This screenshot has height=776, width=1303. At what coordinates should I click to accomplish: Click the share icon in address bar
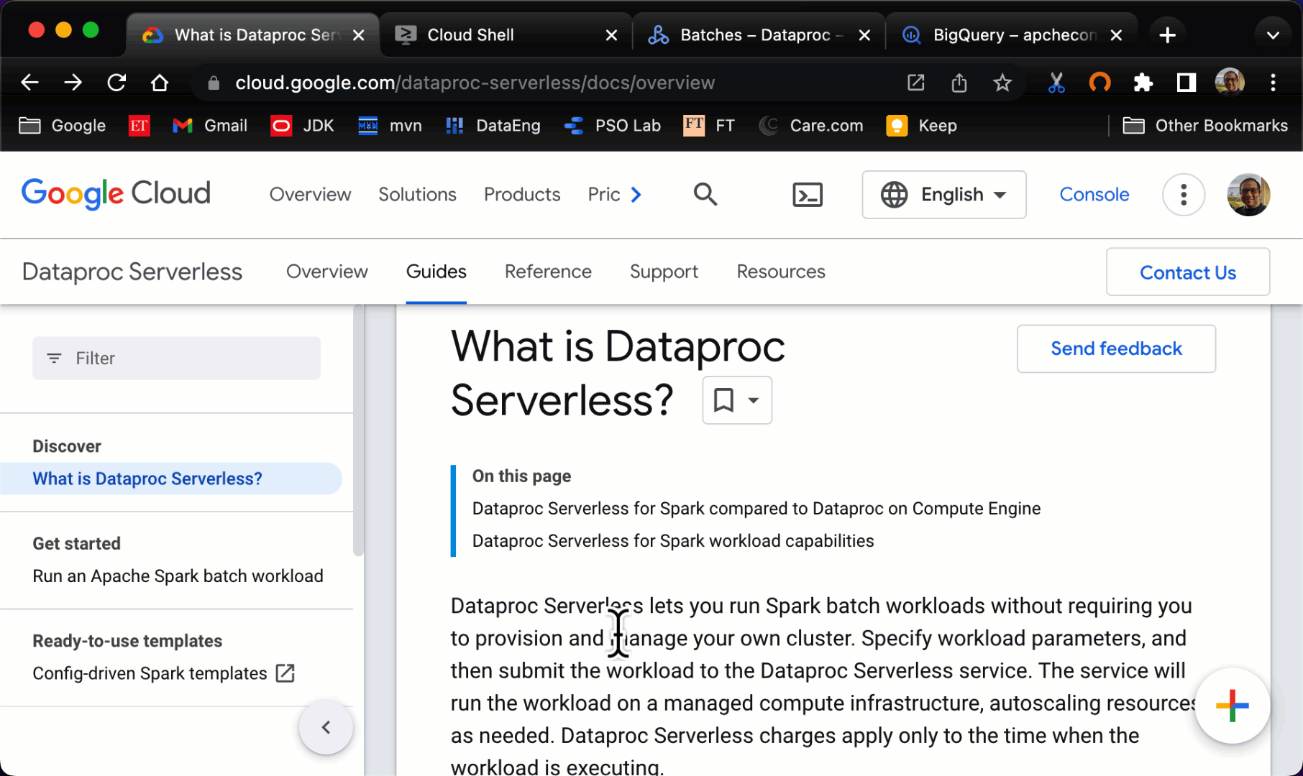(959, 83)
